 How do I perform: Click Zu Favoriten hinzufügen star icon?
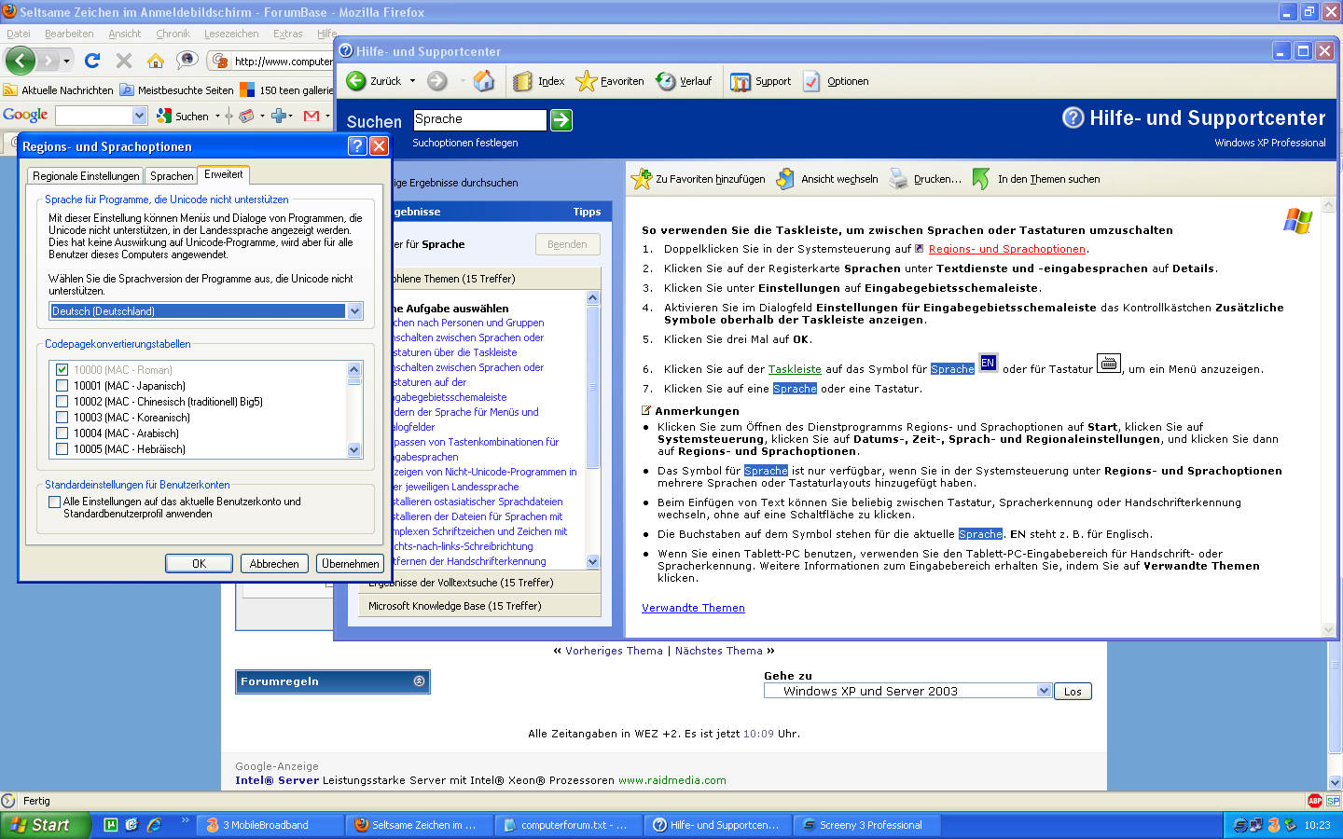pyautogui.click(x=641, y=179)
